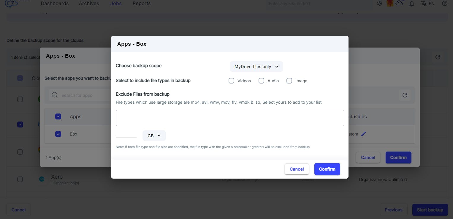
Task: Click the refresh icon in the app selection dialog
Action: click(x=405, y=95)
